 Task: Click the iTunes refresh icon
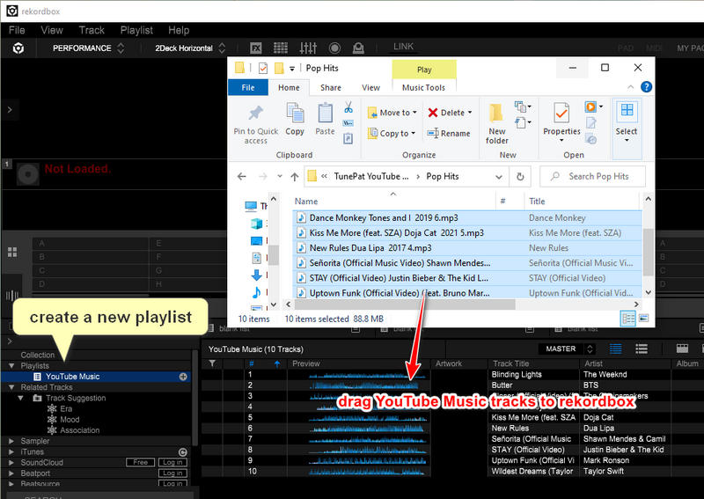point(183,451)
